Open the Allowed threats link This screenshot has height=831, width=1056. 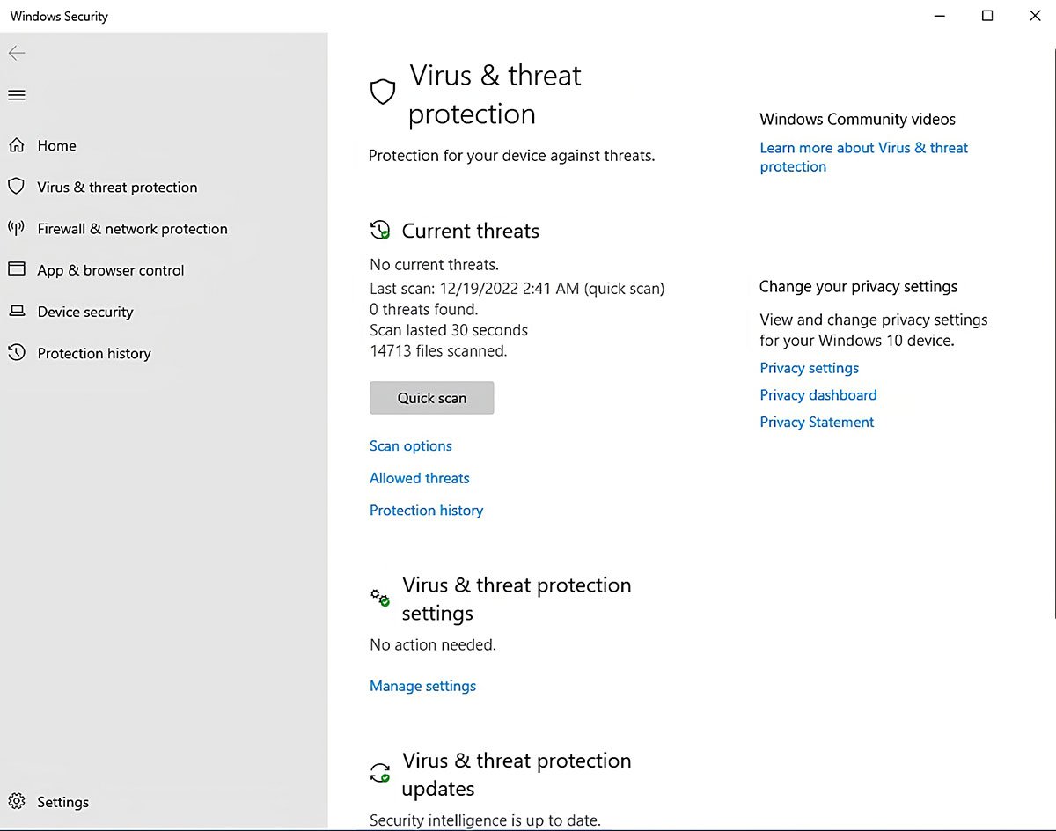(419, 478)
